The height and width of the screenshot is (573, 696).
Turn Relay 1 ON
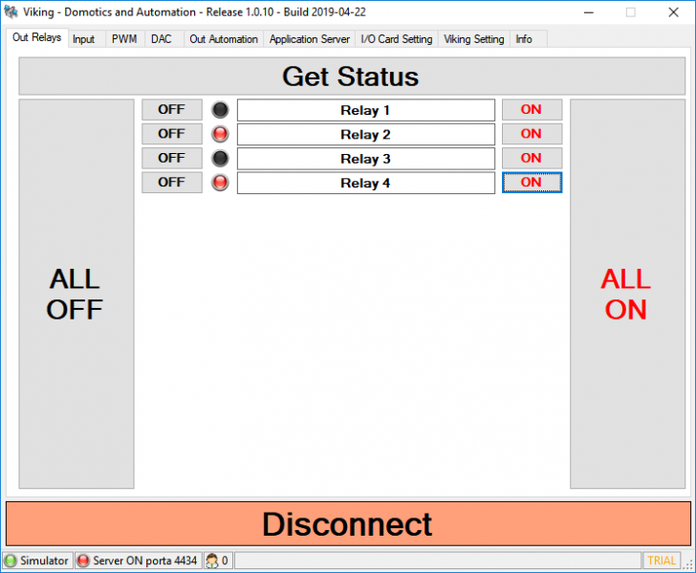[532, 110]
